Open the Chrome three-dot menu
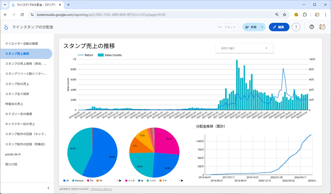331x194 pixels. click(325, 15)
